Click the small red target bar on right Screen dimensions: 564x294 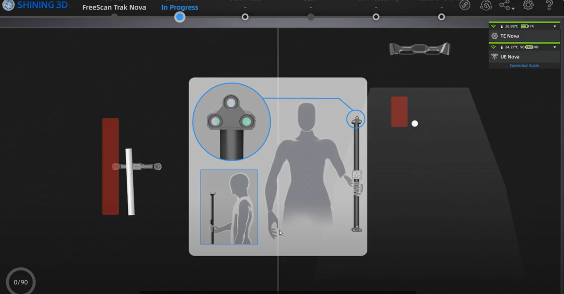(399, 112)
